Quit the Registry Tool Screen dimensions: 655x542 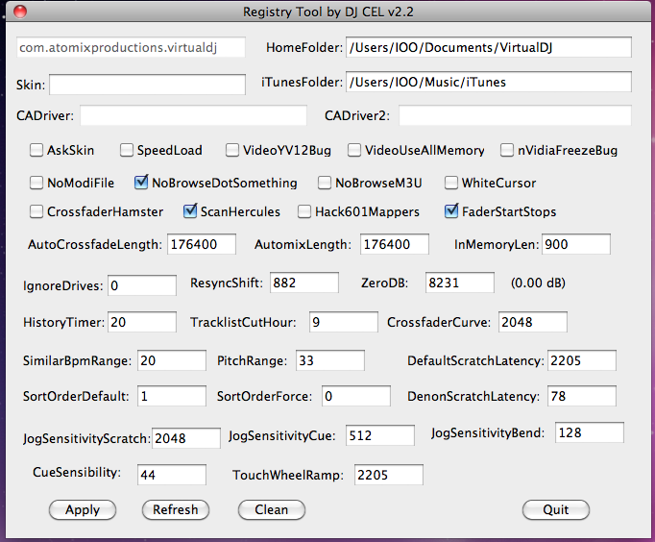555,509
